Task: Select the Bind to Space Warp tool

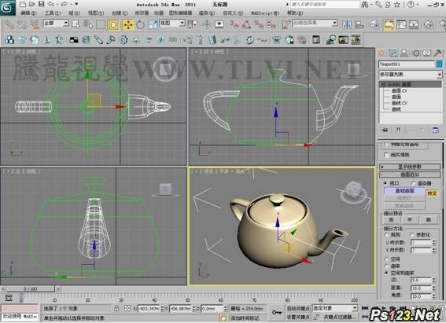Action: (34, 24)
